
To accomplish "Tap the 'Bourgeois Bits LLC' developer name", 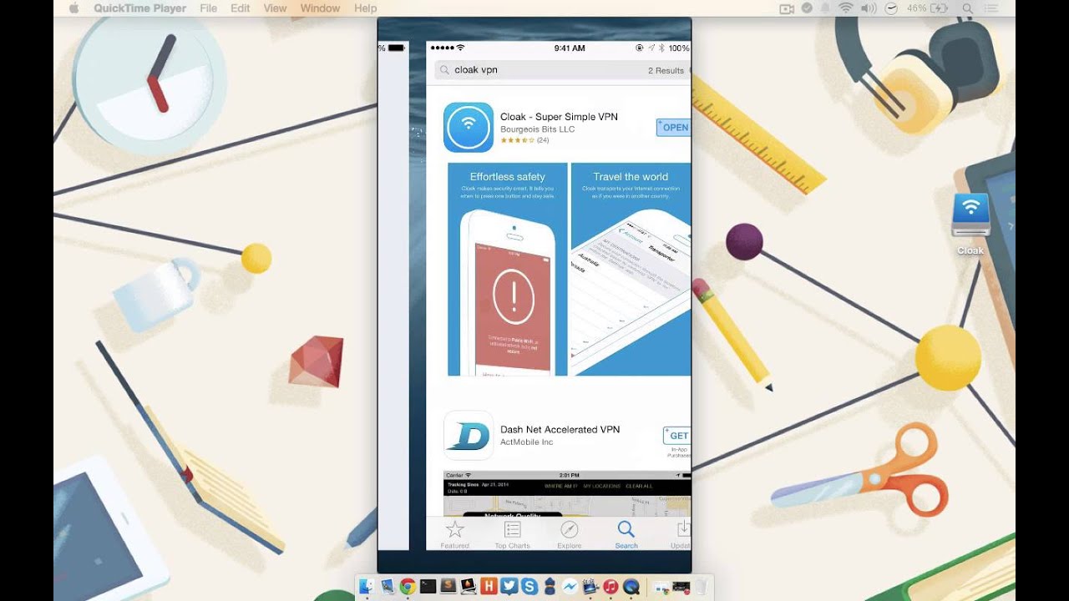I will [x=537, y=129].
